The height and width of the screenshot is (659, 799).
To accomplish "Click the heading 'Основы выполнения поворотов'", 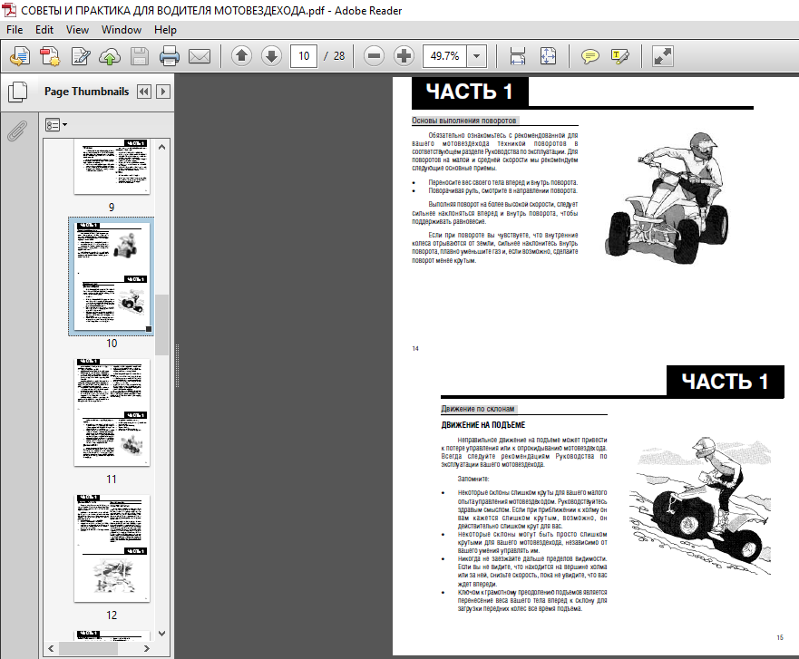I will tap(464, 121).
